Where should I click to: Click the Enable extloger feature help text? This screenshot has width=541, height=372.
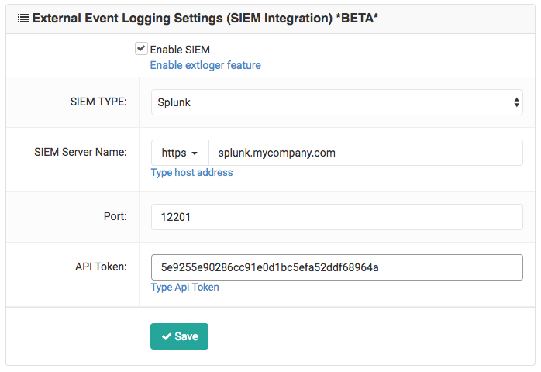(205, 65)
